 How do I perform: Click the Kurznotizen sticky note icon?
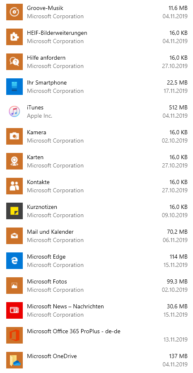click(x=14, y=211)
